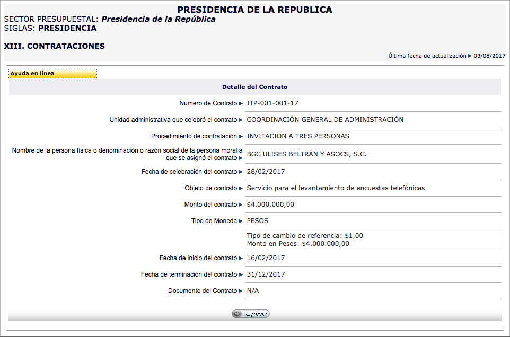Image resolution: width=510 pixels, height=337 pixels.
Task: Open the Ayuda en línea link
Action: tap(32, 74)
